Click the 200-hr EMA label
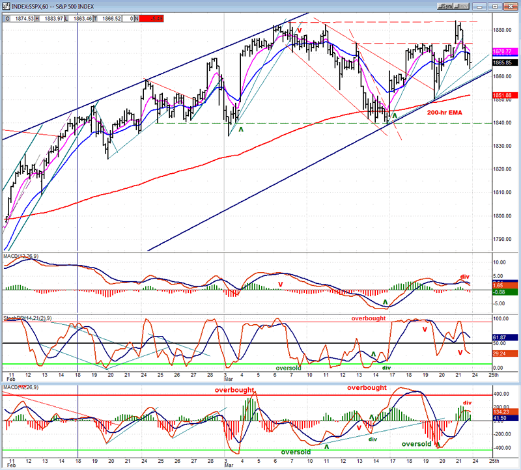521x470 pixels. (x=445, y=112)
